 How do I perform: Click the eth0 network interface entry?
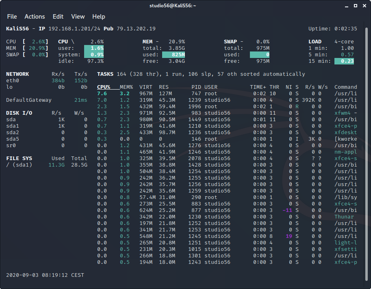pyautogui.click(x=13, y=81)
